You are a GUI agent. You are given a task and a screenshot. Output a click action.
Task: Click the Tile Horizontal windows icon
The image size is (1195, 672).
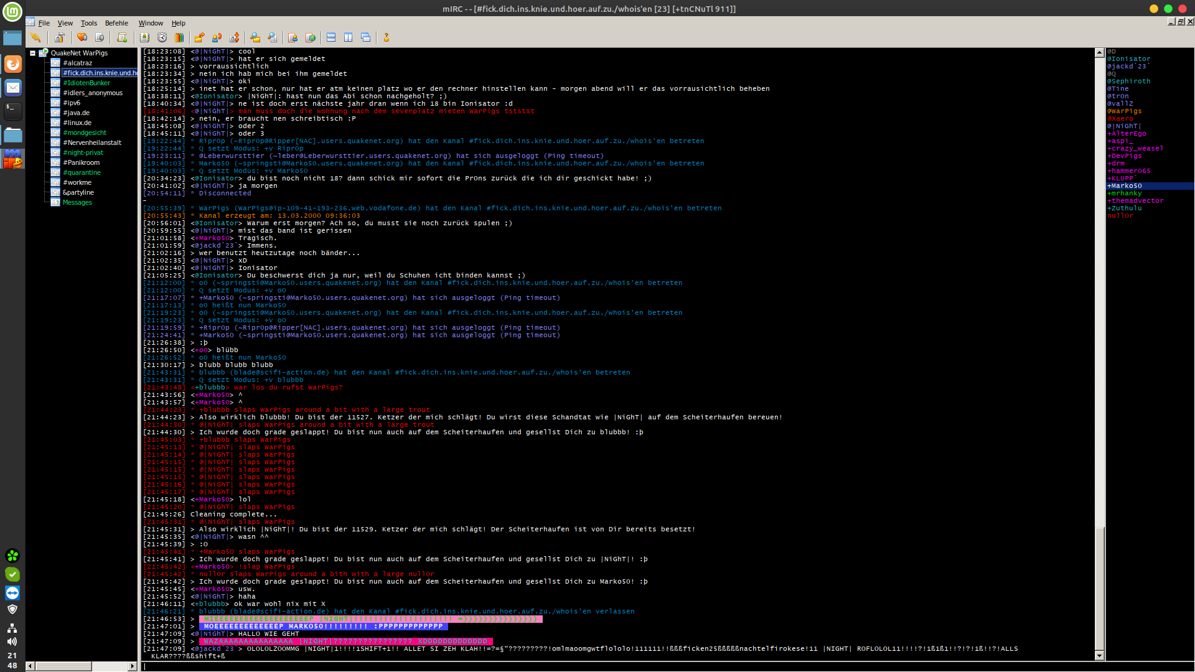(x=331, y=37)
